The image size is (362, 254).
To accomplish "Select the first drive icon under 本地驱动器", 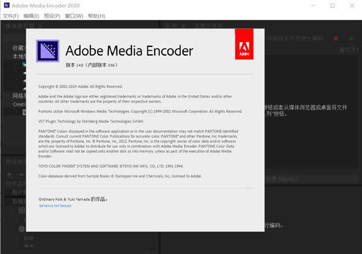I will tap(24, 63).
